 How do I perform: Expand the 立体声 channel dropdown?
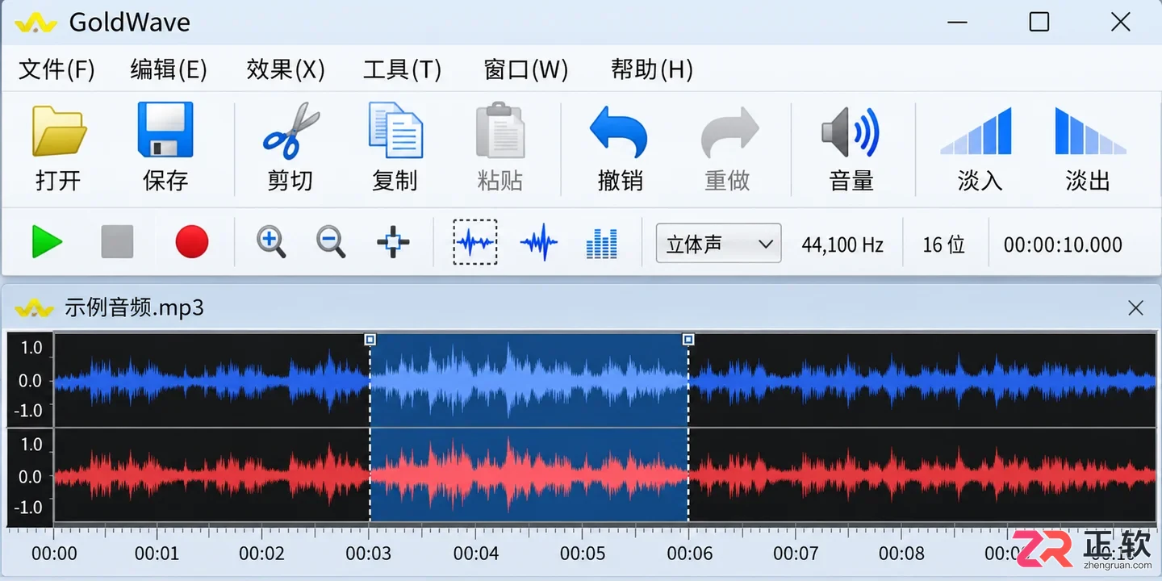tap(718, 243)
